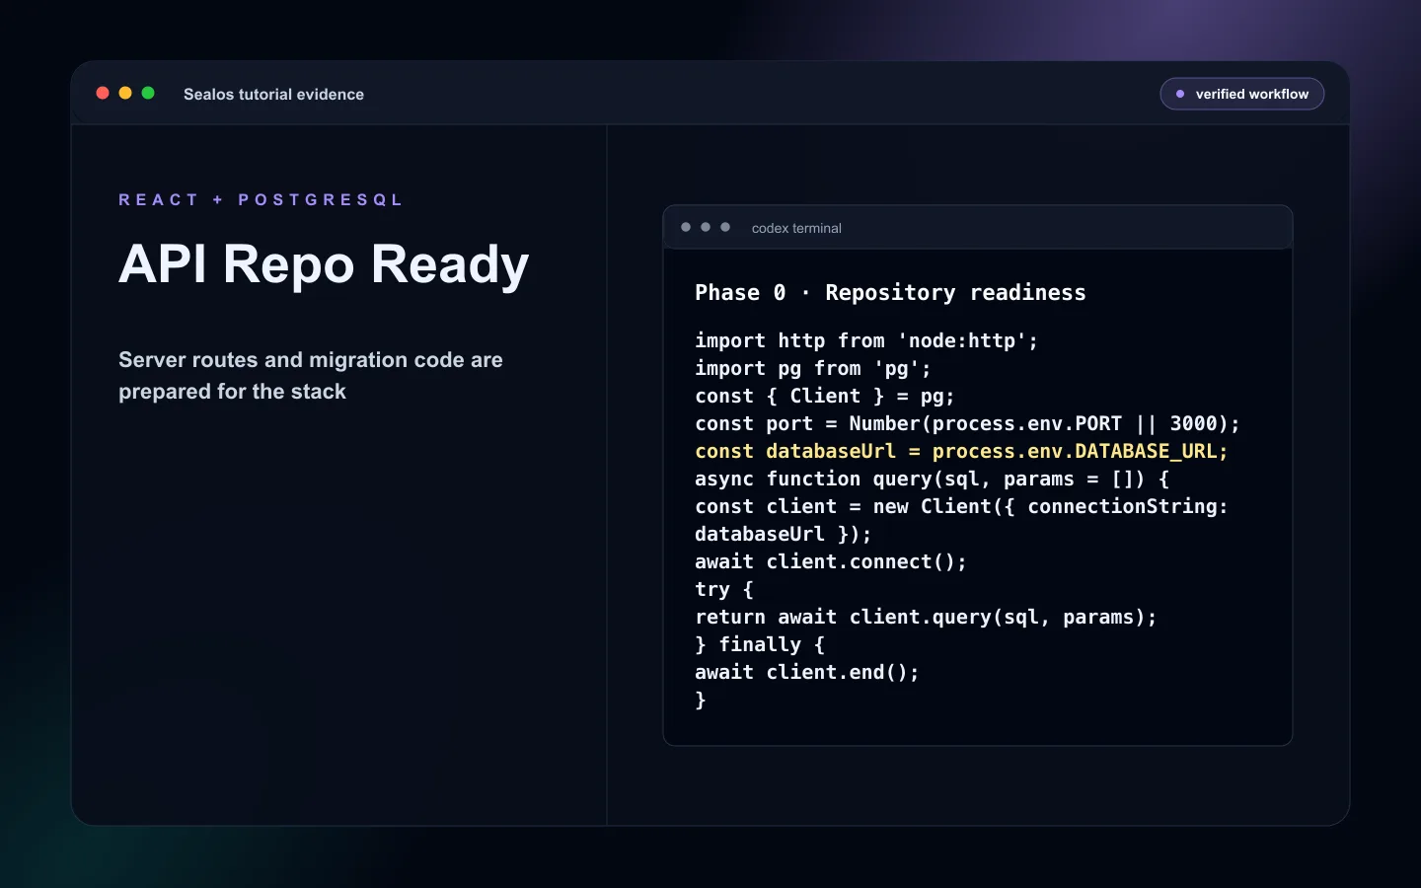Click the yellow minimize dot in title bar
Screen dimensions: 1421x888
[125, 93]
